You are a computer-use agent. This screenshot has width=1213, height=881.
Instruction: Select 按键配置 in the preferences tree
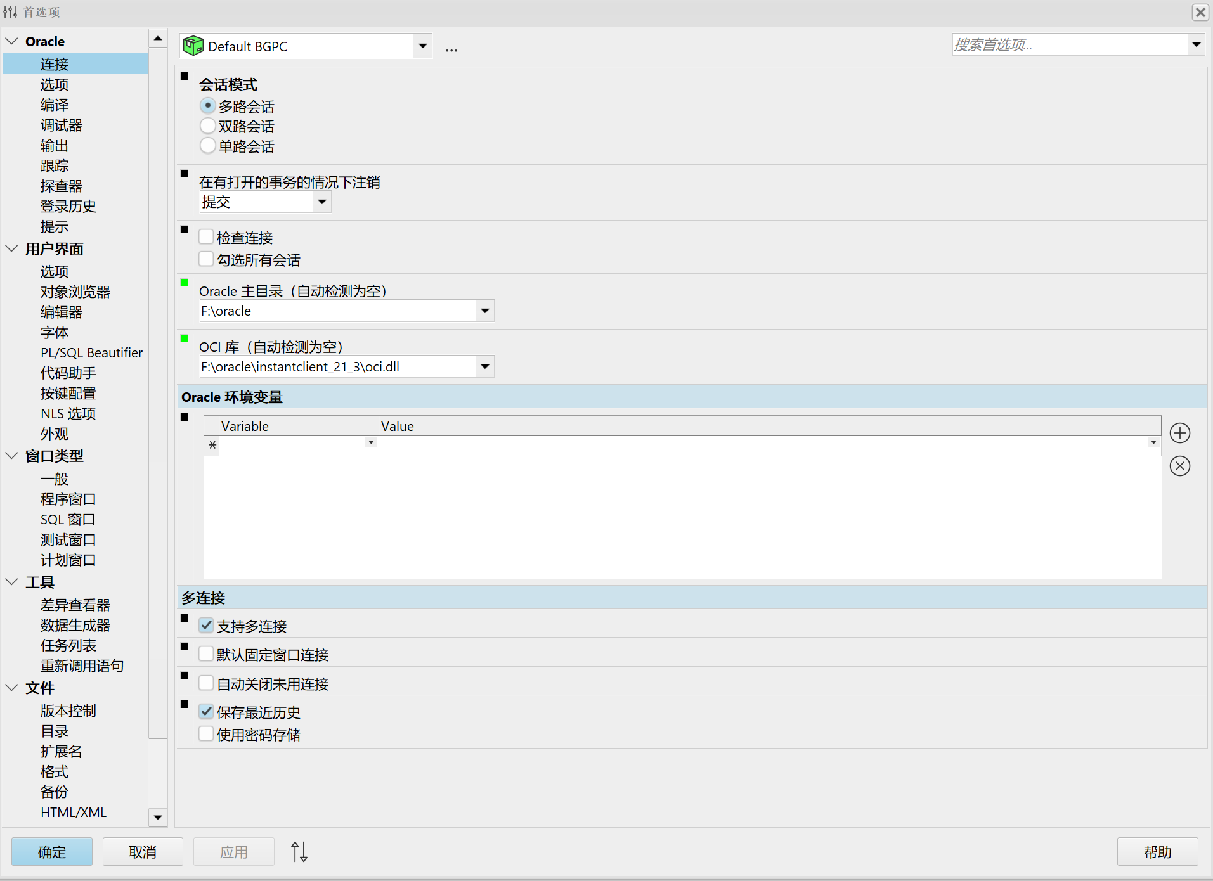tap(68, 393)
